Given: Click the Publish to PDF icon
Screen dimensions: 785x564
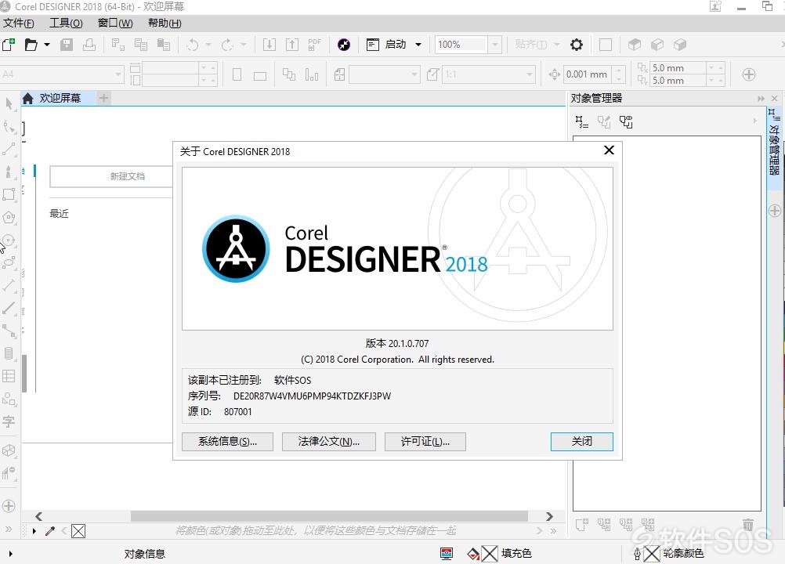Looking at the screenshot, I should pos(315,45).
